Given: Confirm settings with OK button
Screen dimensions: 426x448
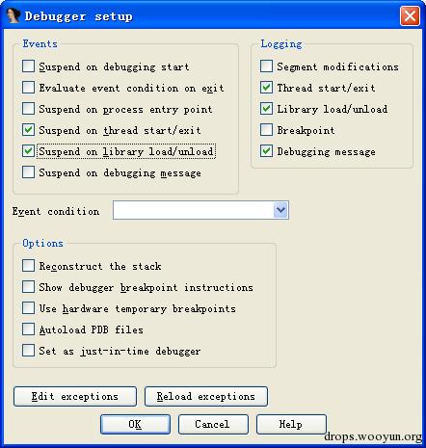Looking at the screenshot, I should coord(135,424).
